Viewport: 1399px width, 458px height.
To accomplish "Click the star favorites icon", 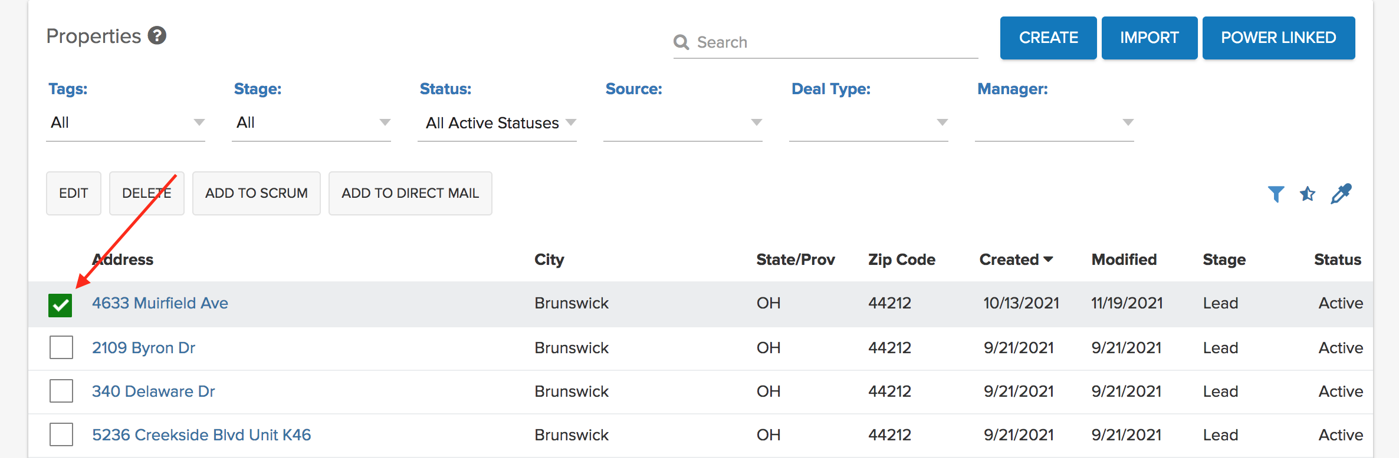I will (1308, 194).
